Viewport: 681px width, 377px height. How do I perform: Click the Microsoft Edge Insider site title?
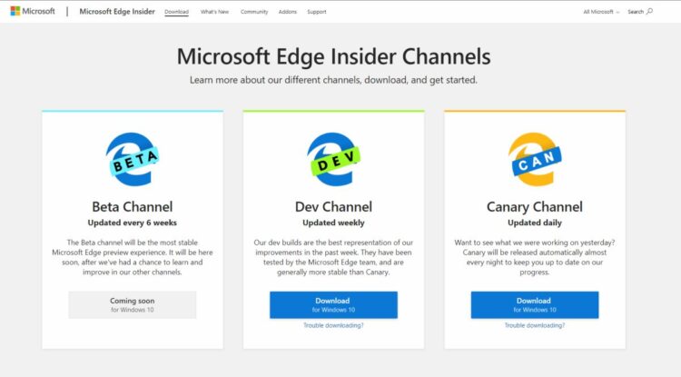pos(117,11)
